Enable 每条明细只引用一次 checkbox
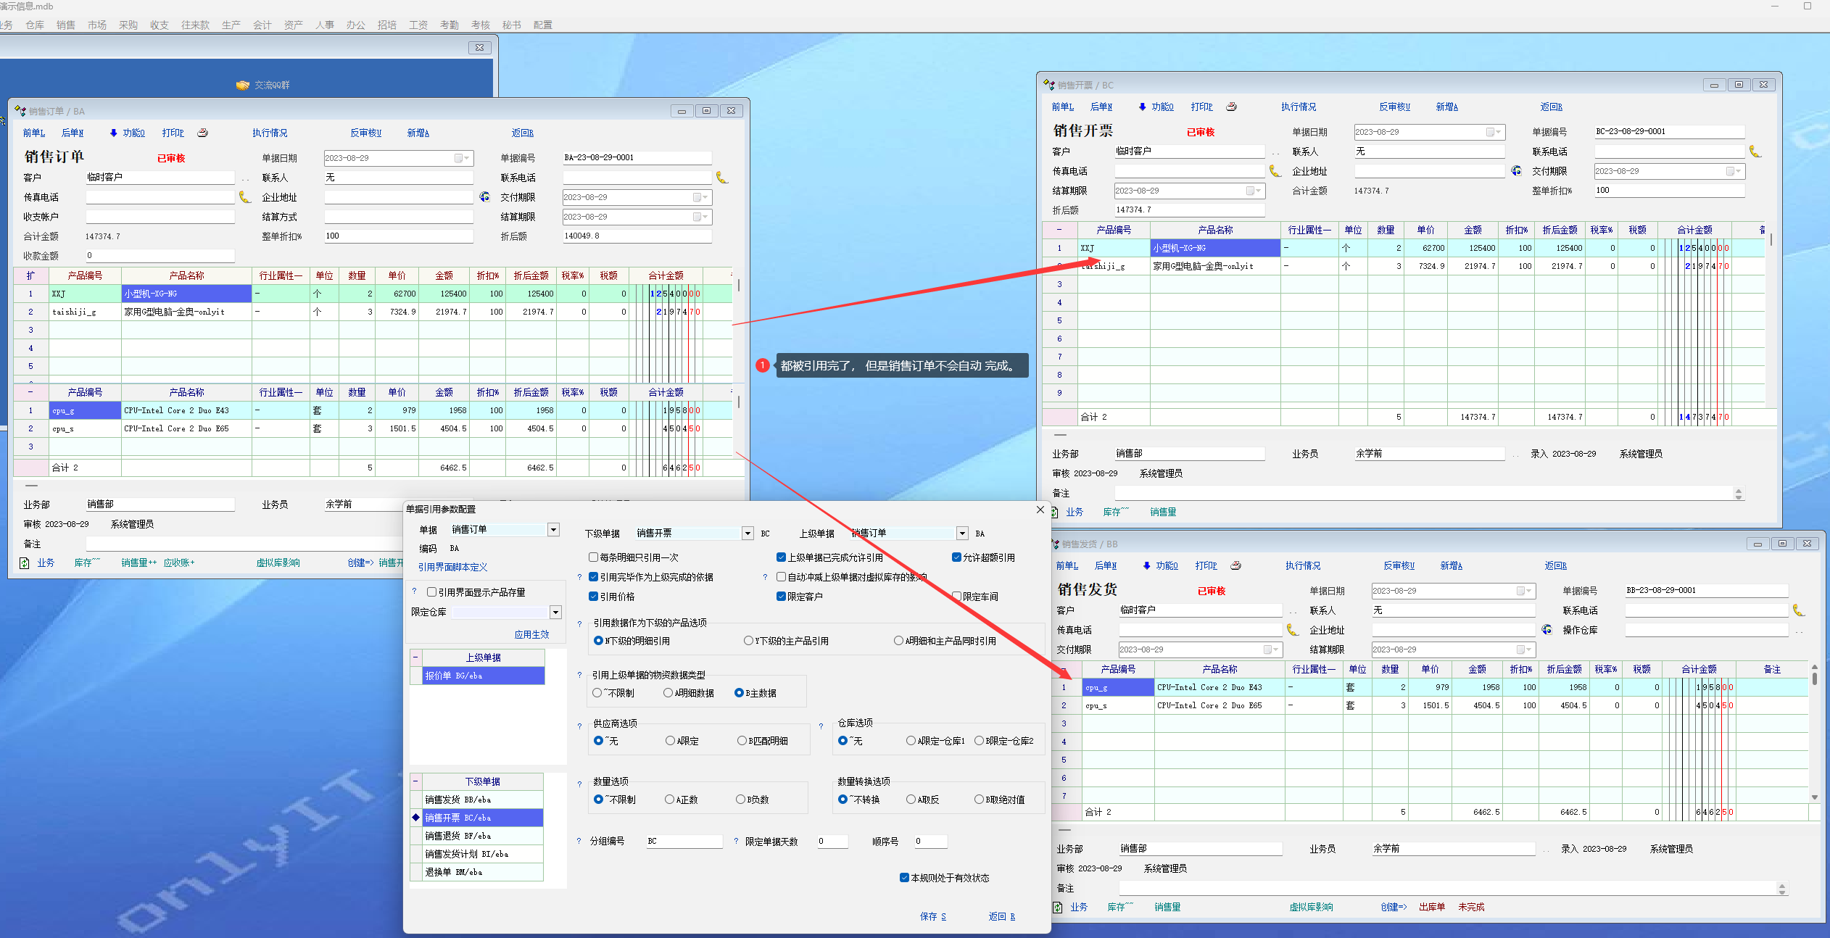This screenshot has height=938, width=1830. coord(593,557)
